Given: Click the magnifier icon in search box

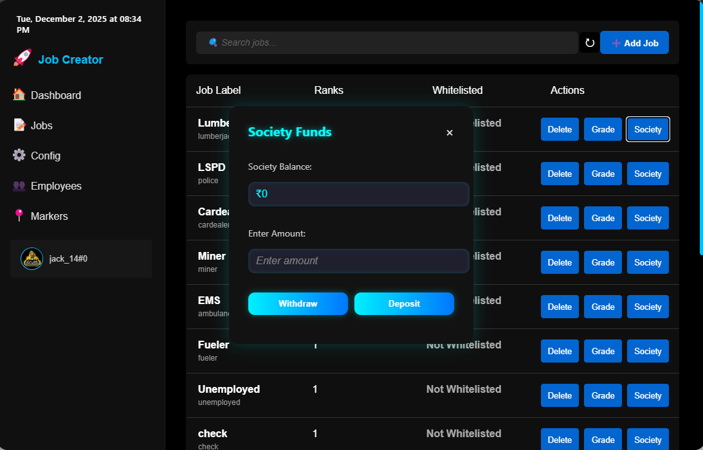Looking at the screenshot, I should 213,42.
